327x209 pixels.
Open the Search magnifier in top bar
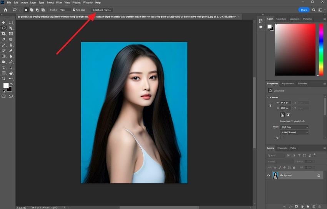(314, 10)
